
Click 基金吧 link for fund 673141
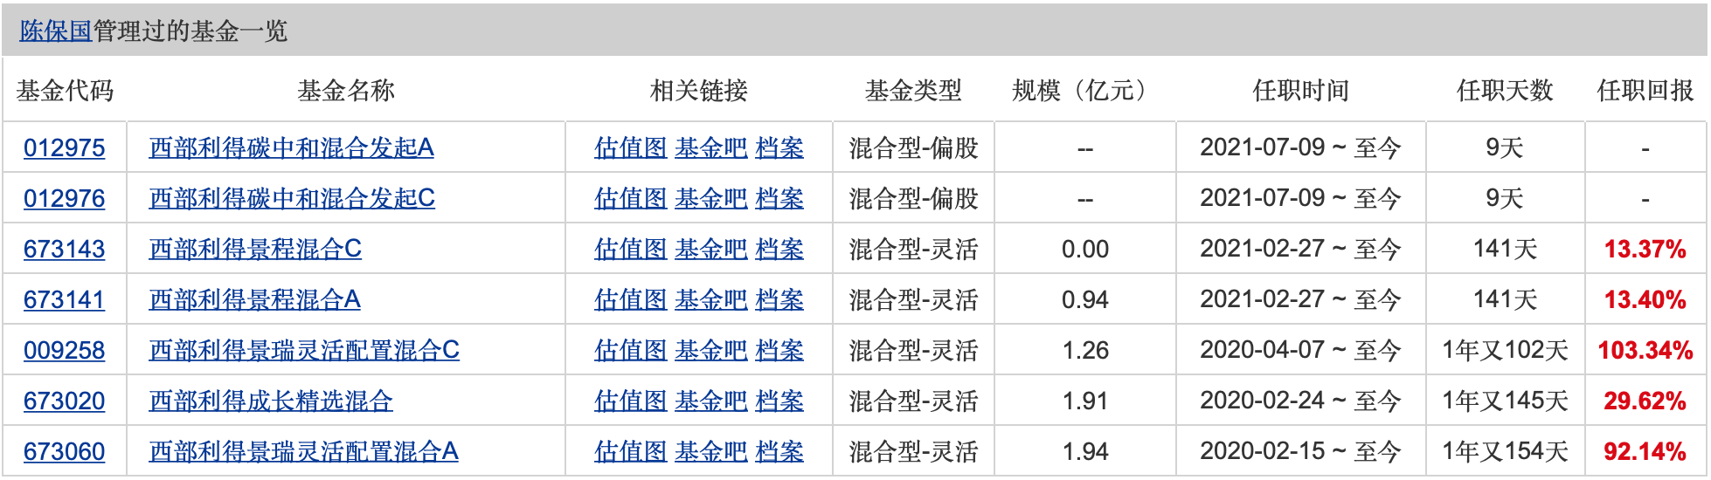pos(711,299)
